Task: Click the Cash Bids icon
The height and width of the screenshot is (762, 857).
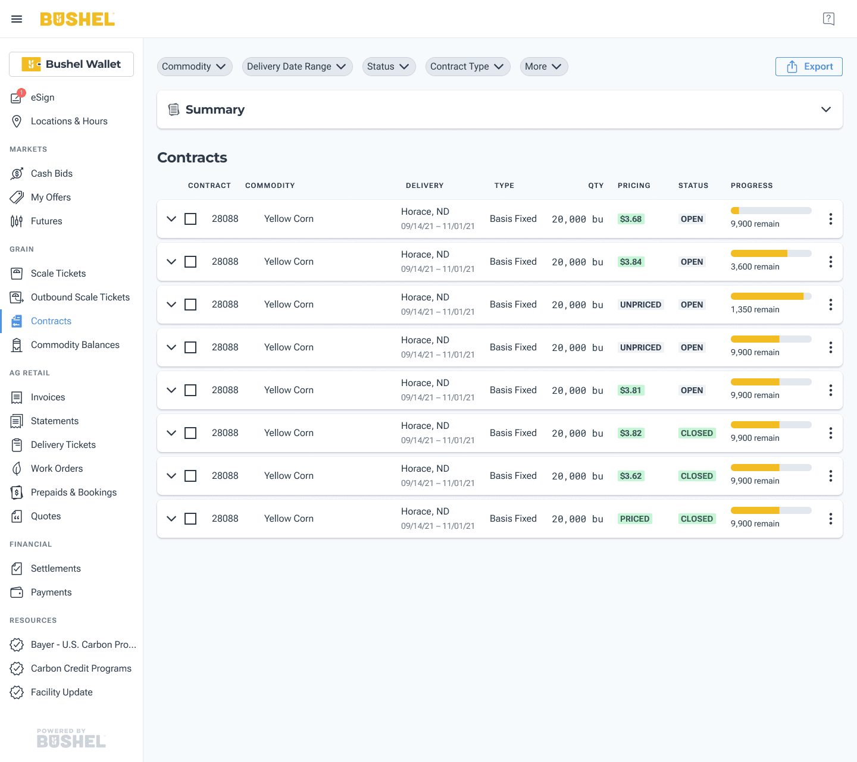Action: coord(17,174)
